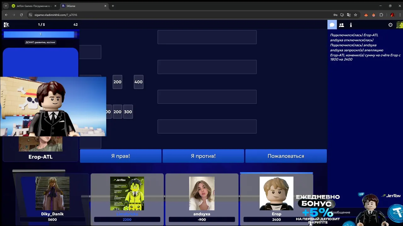Click Егор's score 2400
This screenshot has width=403, height=226.
click(276, 220)
